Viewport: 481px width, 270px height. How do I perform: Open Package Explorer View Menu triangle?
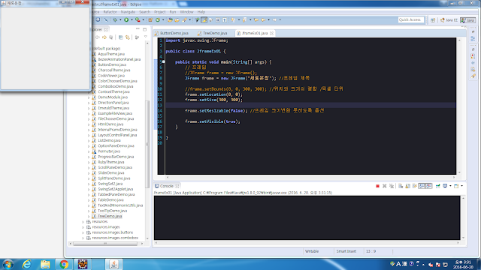(146, 37)
